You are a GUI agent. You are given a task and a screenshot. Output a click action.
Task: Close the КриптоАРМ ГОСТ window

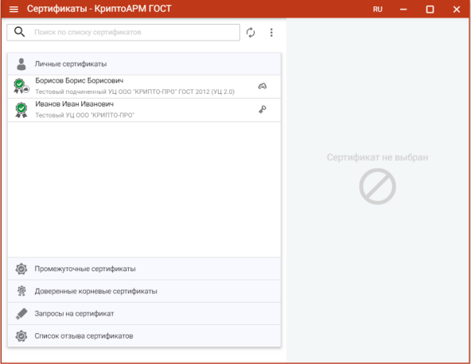tap(457, 10)
